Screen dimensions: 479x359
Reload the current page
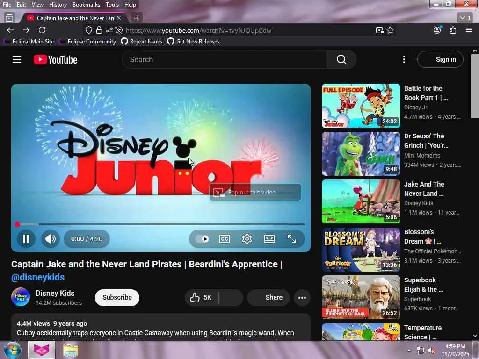[x=42, y=30]
